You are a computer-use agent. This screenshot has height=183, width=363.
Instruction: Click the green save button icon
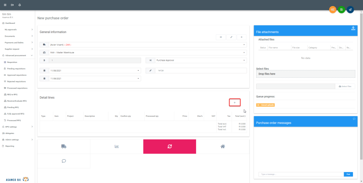point(341,9)
